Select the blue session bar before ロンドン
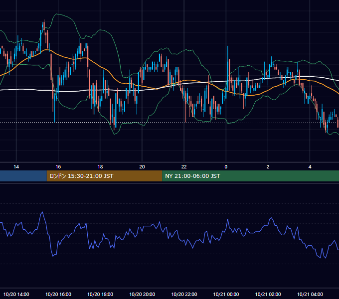This screenshot has height=299, width=339. 23,176
